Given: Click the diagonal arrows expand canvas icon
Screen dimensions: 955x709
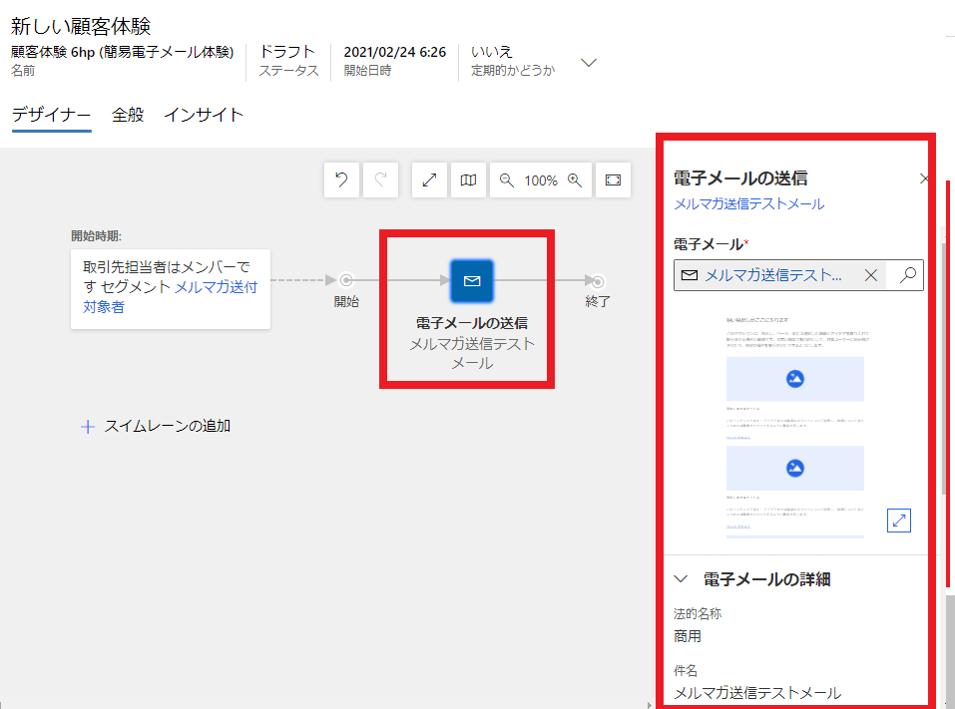Looking at the screenshot, I should click(x=429, y=180).
